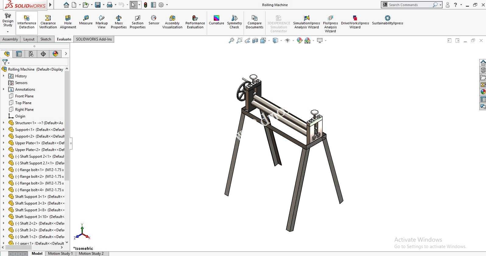486x256 pixels.
Task: Open Mass Properties
Action: click(119, 22)
